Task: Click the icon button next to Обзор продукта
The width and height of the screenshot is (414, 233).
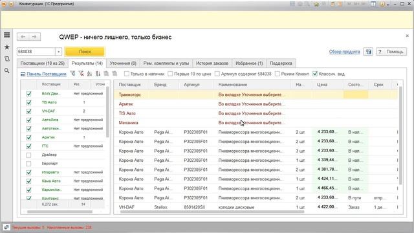Action: point(368,52)
